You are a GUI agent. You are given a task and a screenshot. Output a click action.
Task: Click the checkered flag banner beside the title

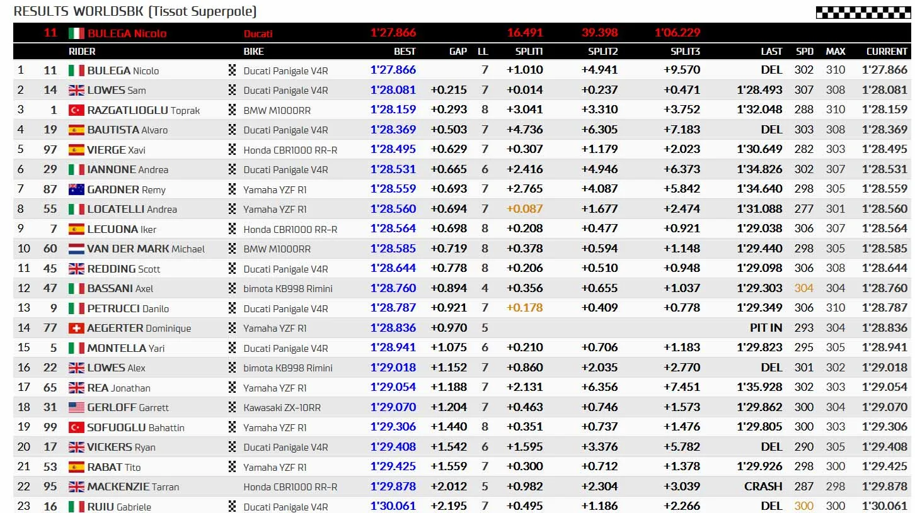click(863, 12)
